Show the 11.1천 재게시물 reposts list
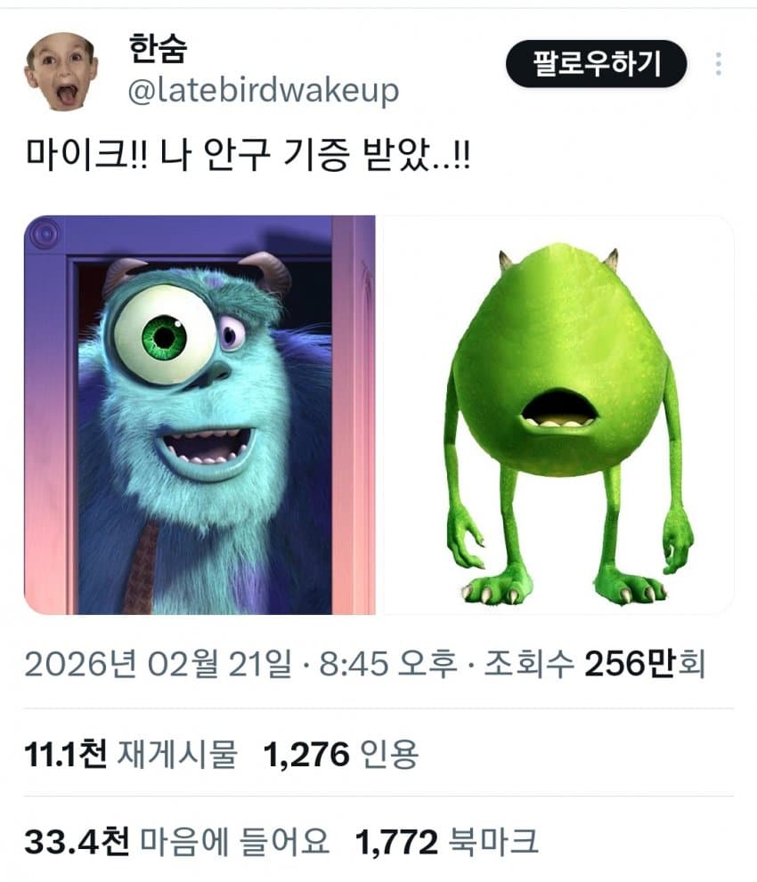The width and height of the screenshot is (757, 882). click(131, 754)
